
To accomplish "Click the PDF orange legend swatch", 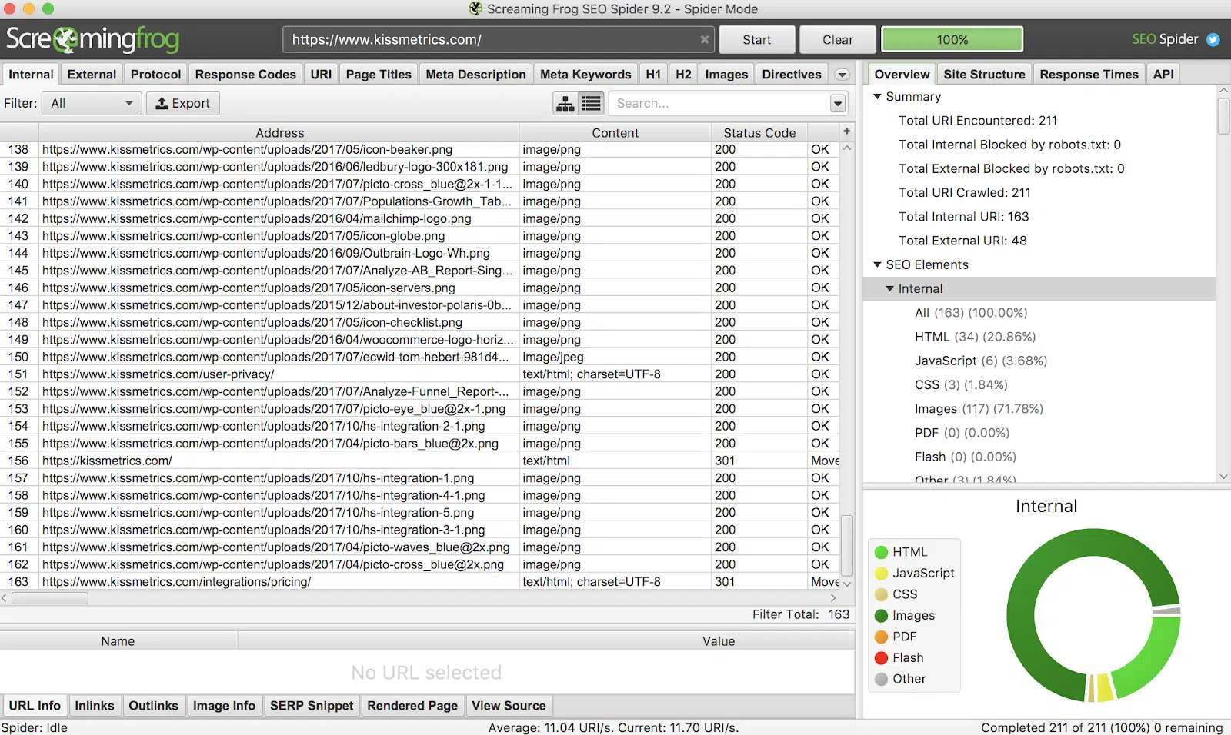I will click(x=882, y=637).
